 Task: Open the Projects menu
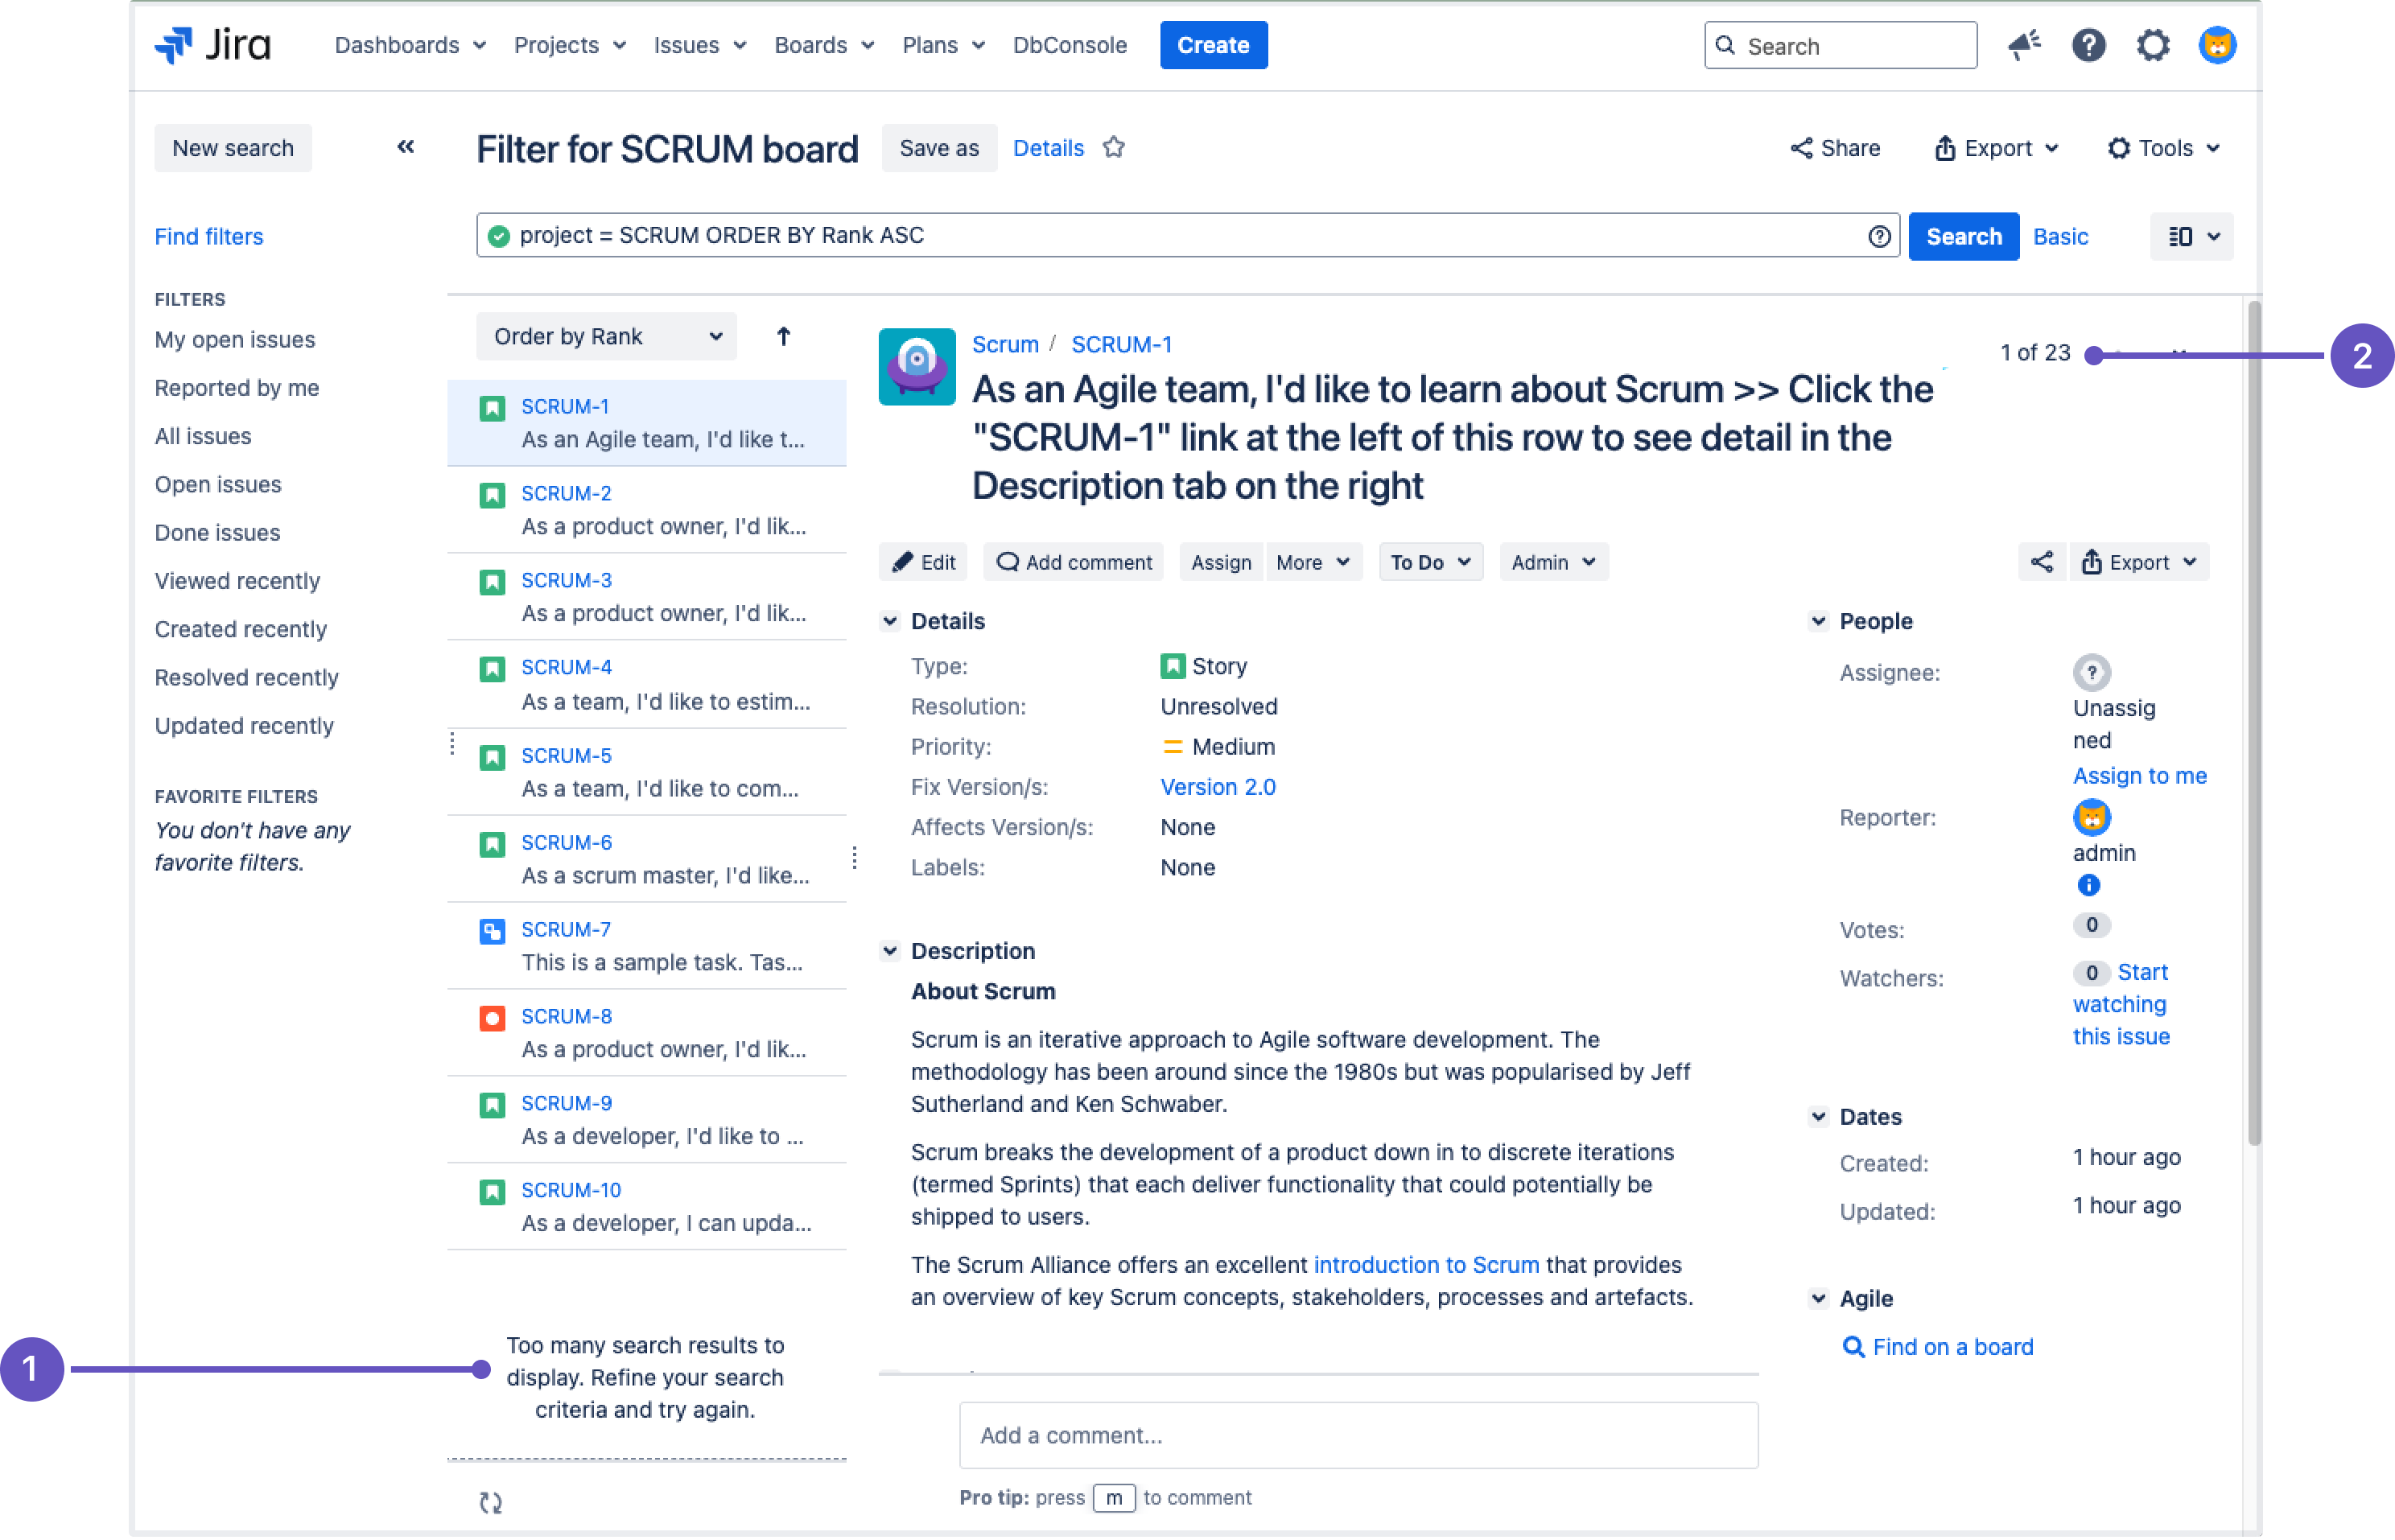569,45
